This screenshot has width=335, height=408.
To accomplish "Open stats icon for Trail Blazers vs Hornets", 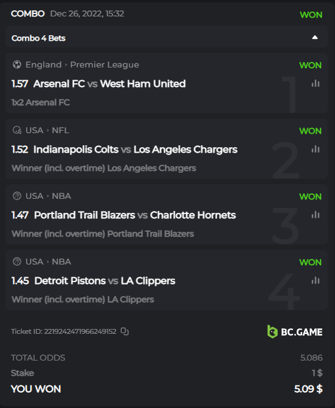I will [x=316, y=215].
